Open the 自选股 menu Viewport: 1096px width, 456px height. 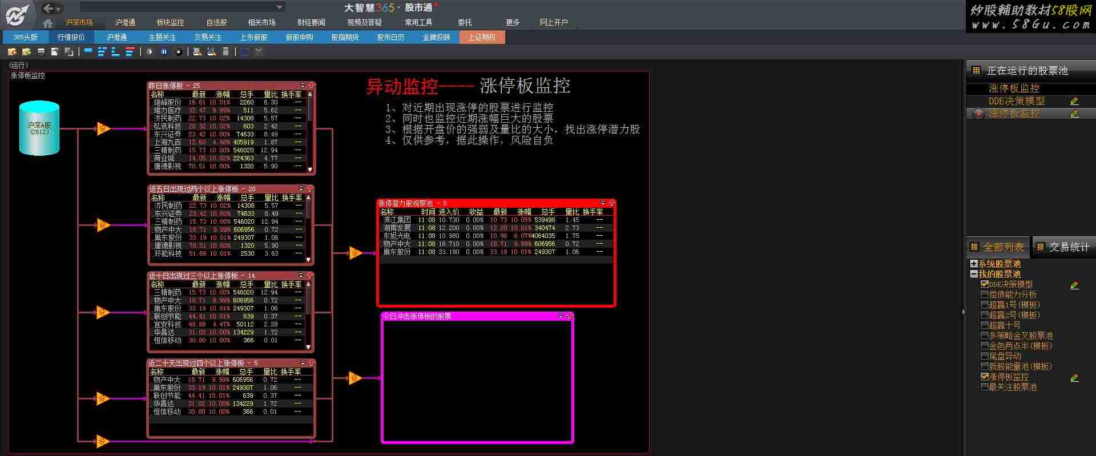pyautogui.click(x=216, y=22)
